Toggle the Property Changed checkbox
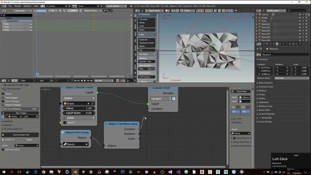The image size is (311, 175). click(x=3, y=105)
